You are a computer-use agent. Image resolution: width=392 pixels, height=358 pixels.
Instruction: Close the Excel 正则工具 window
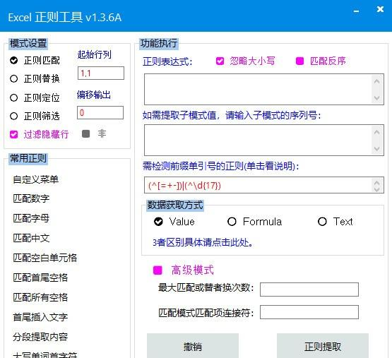coord(380,9)
